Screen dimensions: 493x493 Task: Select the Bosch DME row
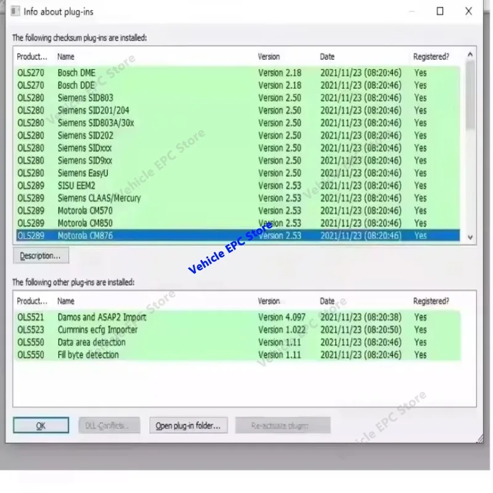click(x=238, y=73)
